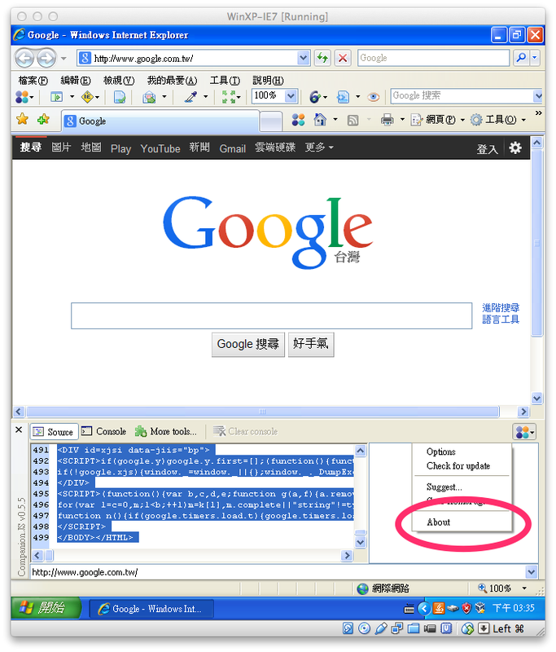
Task: Click the IE Back navigation button
Action: click(x=24, y=58)
